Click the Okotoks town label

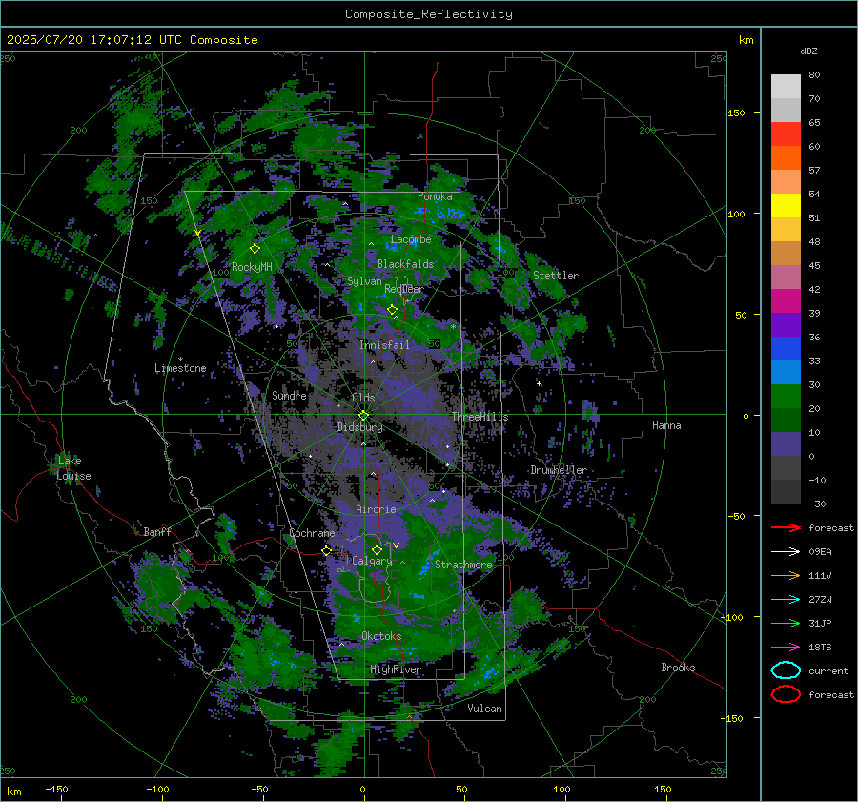pyautogui.click(x=381, y=636)
